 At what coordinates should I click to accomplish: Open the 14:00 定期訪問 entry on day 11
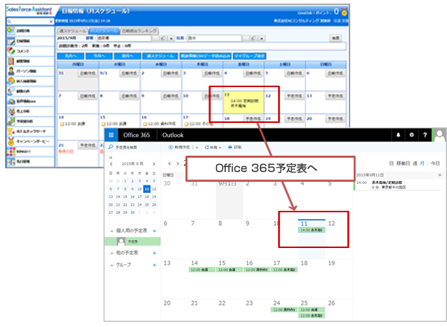pos(244,104)
